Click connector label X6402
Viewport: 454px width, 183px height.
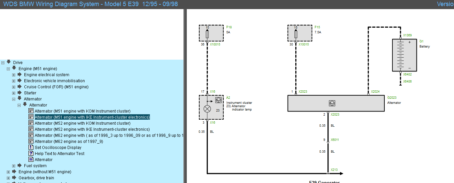point(407,74)
